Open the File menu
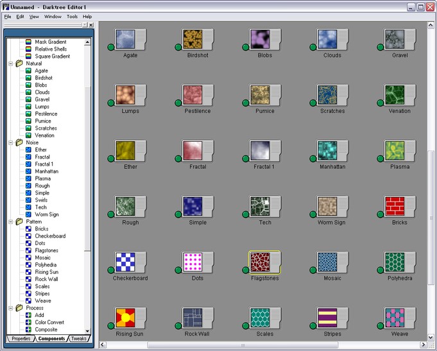Viewport: 437px width, 351px height. pyautogui.click(x=8, y=17)
